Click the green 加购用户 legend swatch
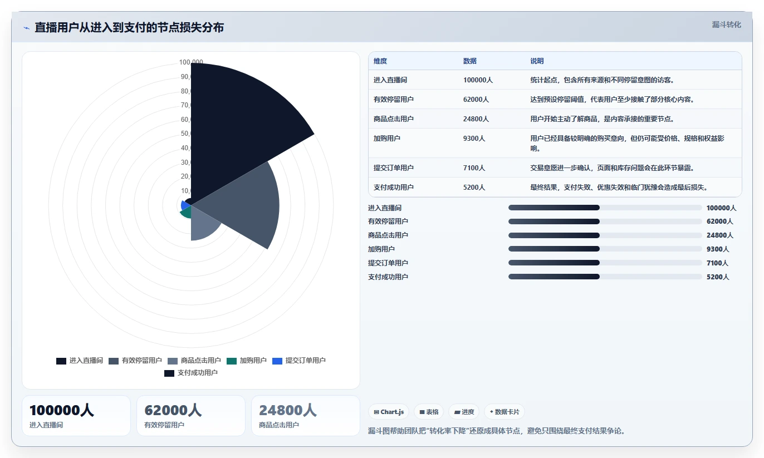The image size is (764, 458). point(232,361)
